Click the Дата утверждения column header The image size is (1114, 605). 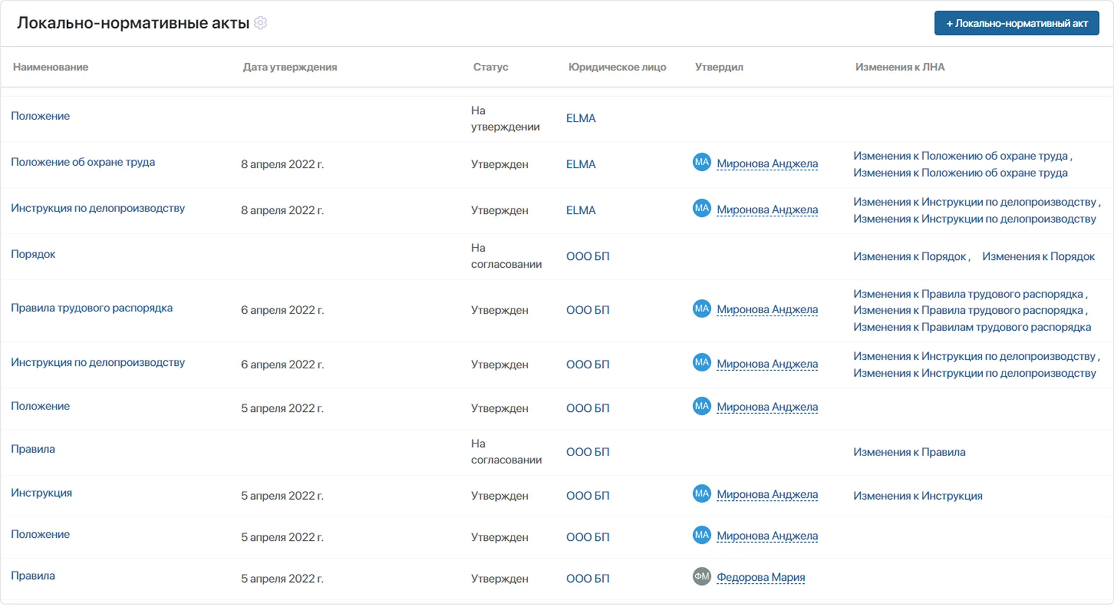click(x=289, y=67)
